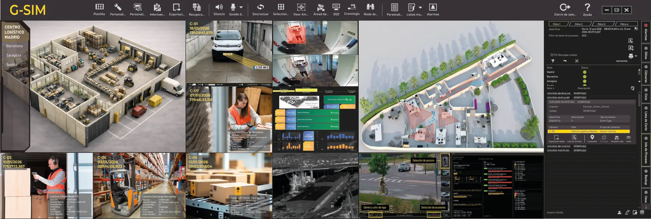Select the Filtro 2 tab

(x=580, y=24)
